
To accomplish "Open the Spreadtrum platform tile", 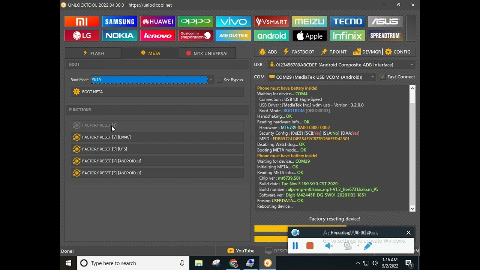I will click(x=385, y=36).
